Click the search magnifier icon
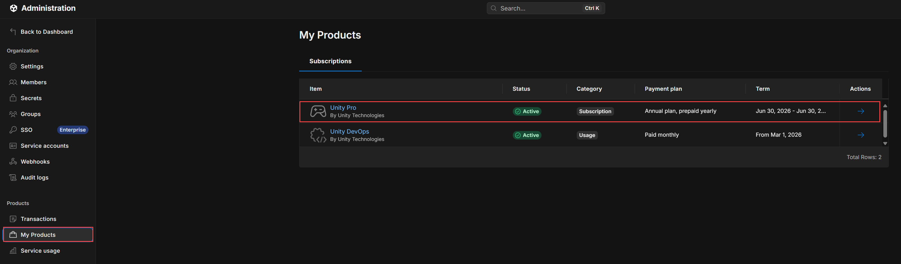This screenshot has height=264, width=901. (493, 8)
